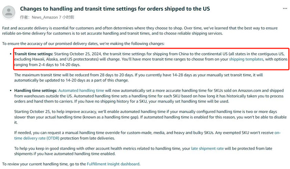The image size is (290, 169).
Task: Click the 'If needed, you can request a manual' paragraph
Action: (148, 135)
